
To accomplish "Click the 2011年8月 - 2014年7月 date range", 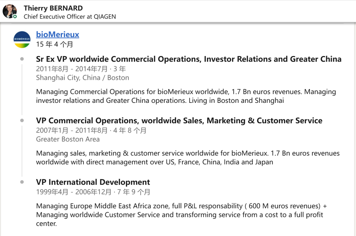I will pyautogui.click(x=81, y=69).
